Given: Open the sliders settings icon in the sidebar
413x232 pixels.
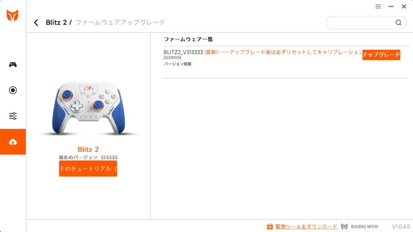Looking at the screenshot, I should [x=13, y=116].
